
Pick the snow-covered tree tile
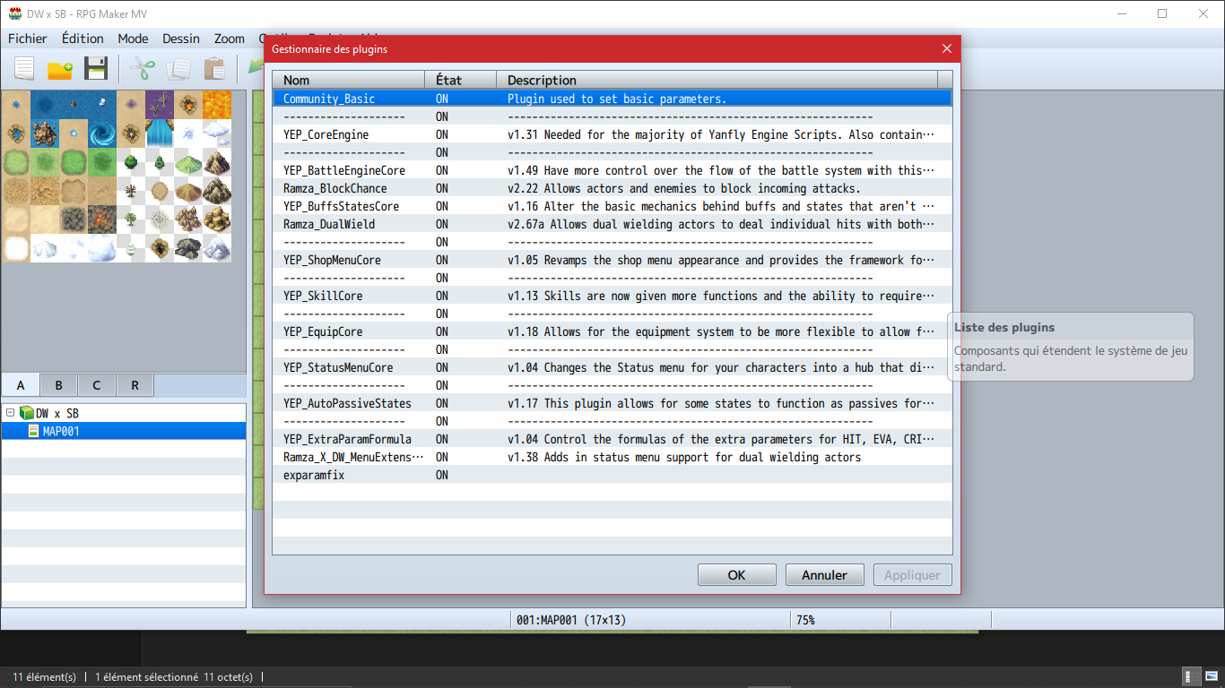[131, 248]
